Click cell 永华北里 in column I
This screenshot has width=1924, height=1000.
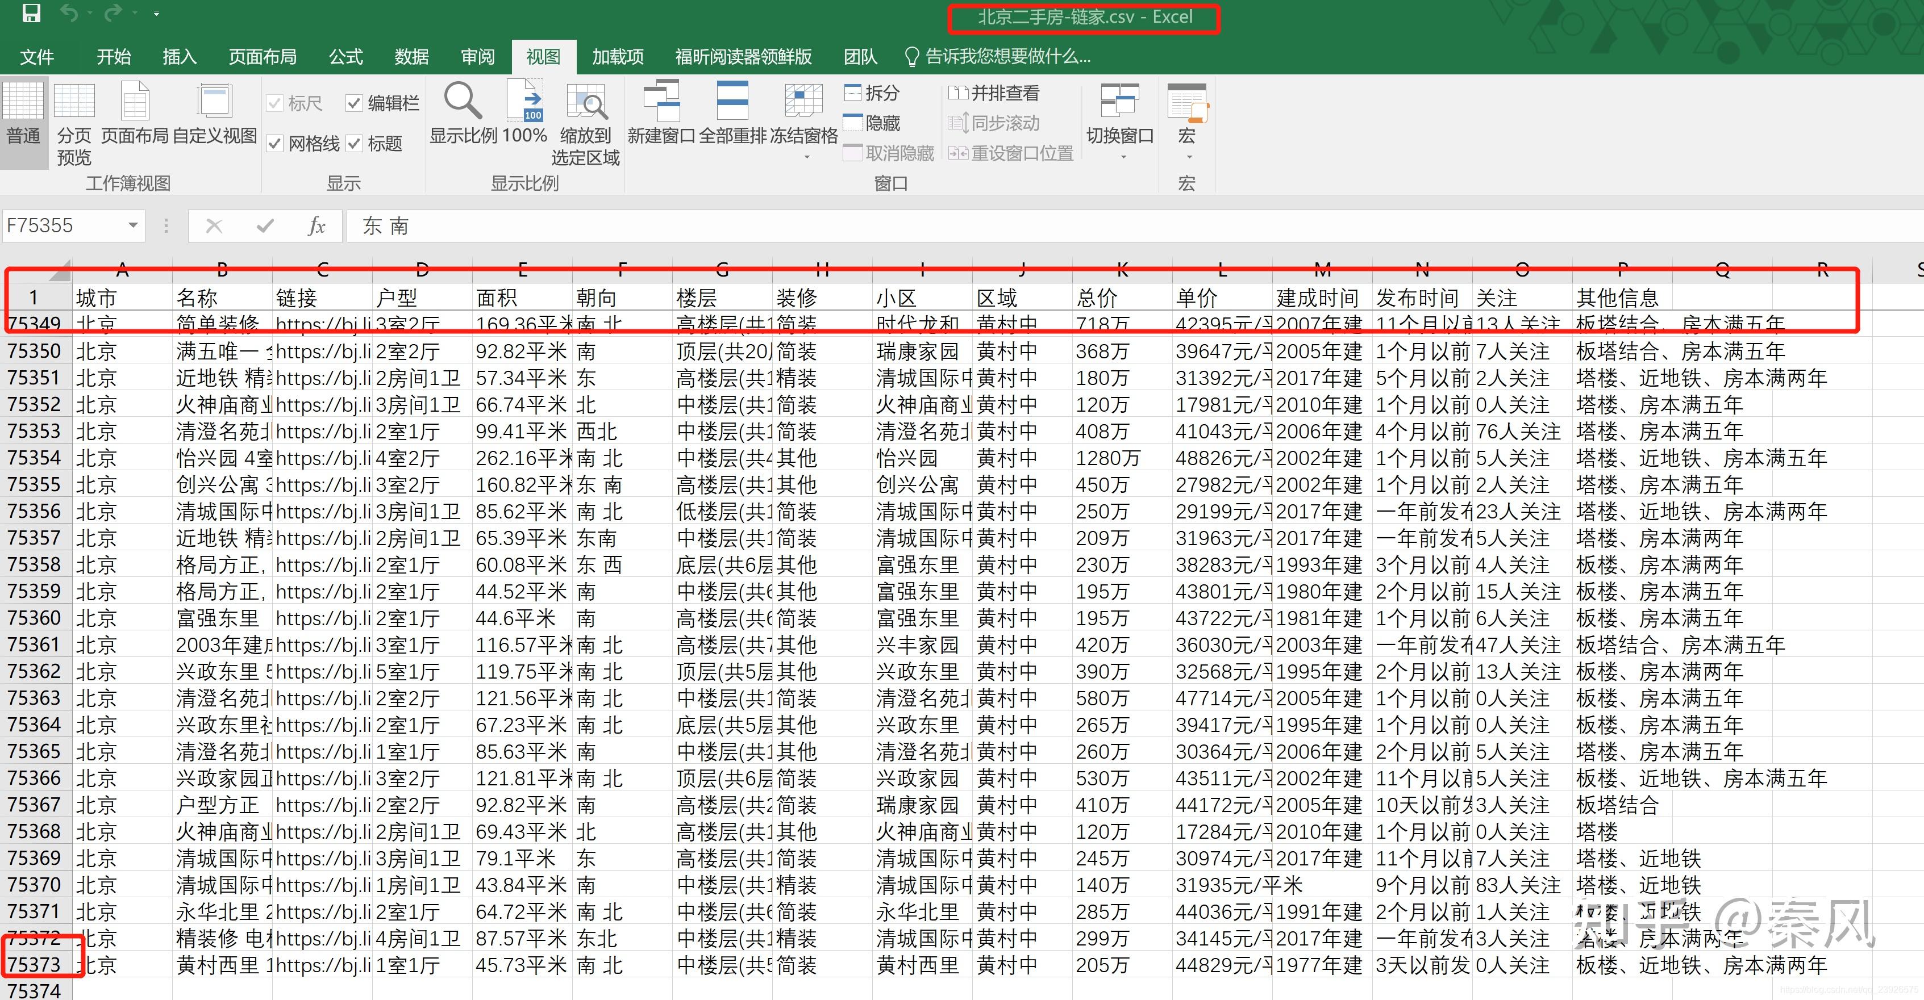tap(922, 912)
